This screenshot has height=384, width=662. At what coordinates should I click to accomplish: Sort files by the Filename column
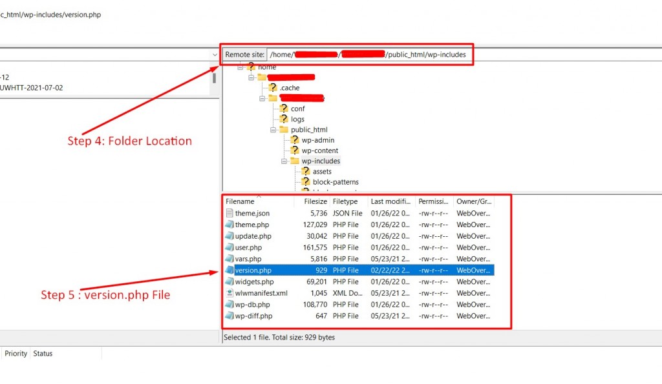point(259,201)
